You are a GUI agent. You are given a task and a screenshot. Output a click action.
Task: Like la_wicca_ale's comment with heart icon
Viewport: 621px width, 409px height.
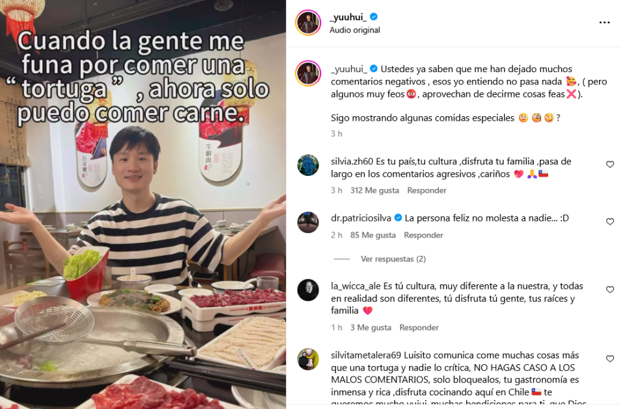click(x=610, y=290)
